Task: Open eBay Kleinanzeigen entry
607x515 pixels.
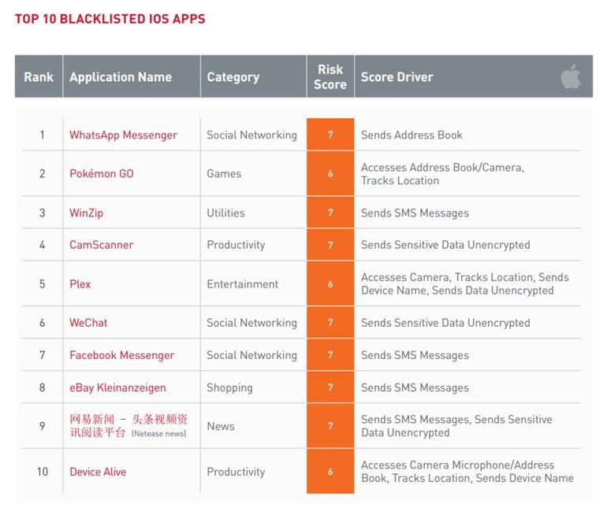Action: pos(117,387)
